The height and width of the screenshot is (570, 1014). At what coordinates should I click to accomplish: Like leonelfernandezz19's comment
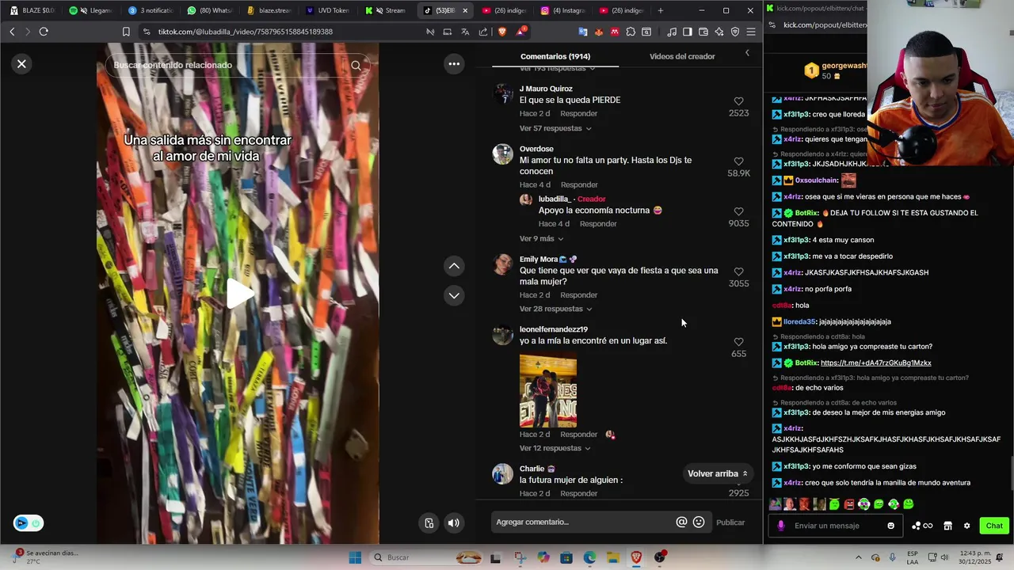point(738,342)
